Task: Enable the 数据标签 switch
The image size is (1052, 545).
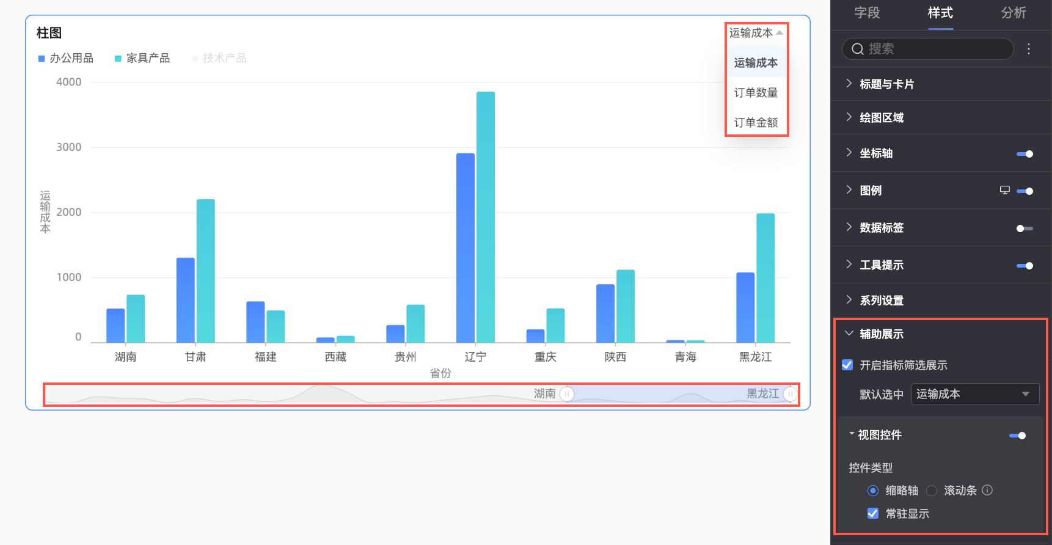Action: pos(1025,229)
